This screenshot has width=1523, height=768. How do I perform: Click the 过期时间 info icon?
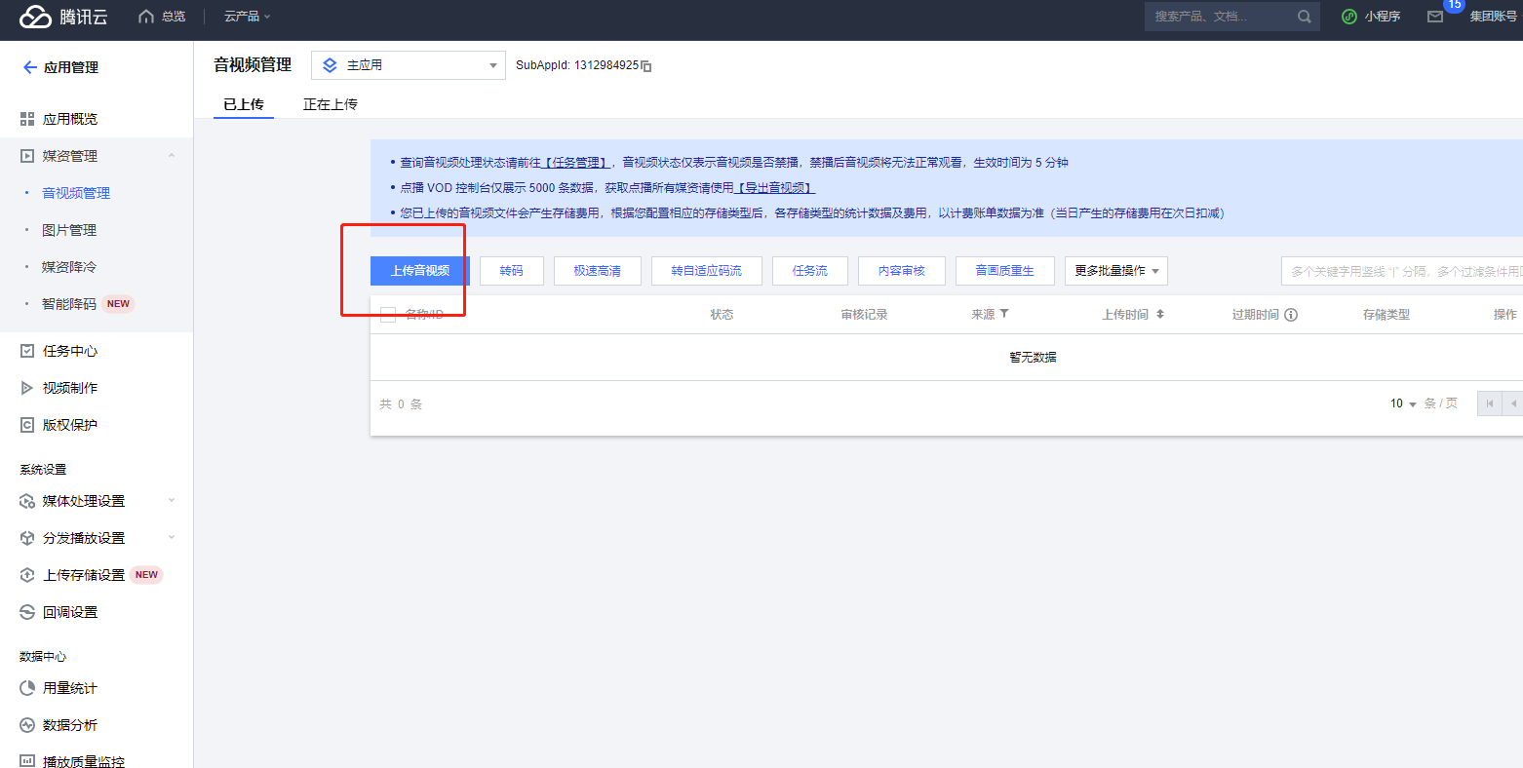[x=1291, y=315]
